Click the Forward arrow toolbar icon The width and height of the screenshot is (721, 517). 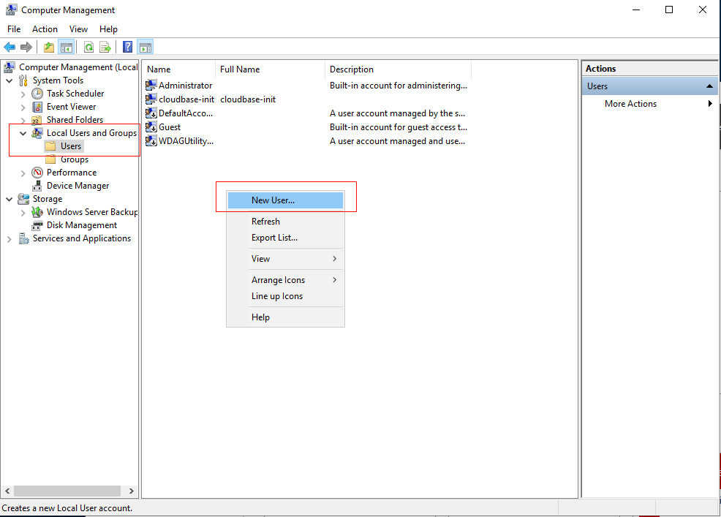pos(26,47)
